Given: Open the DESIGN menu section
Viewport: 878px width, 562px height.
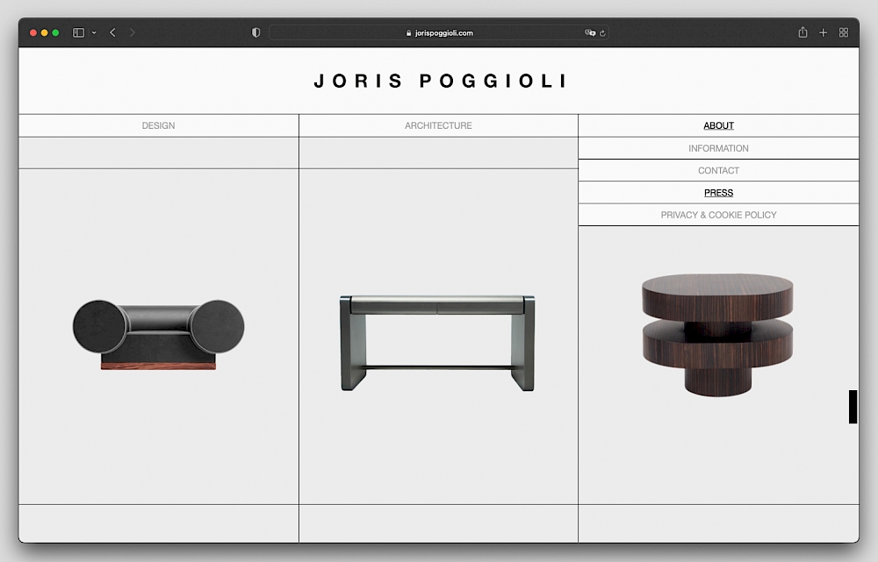Looking at the screenshot, I should click(x=158, y=125).
